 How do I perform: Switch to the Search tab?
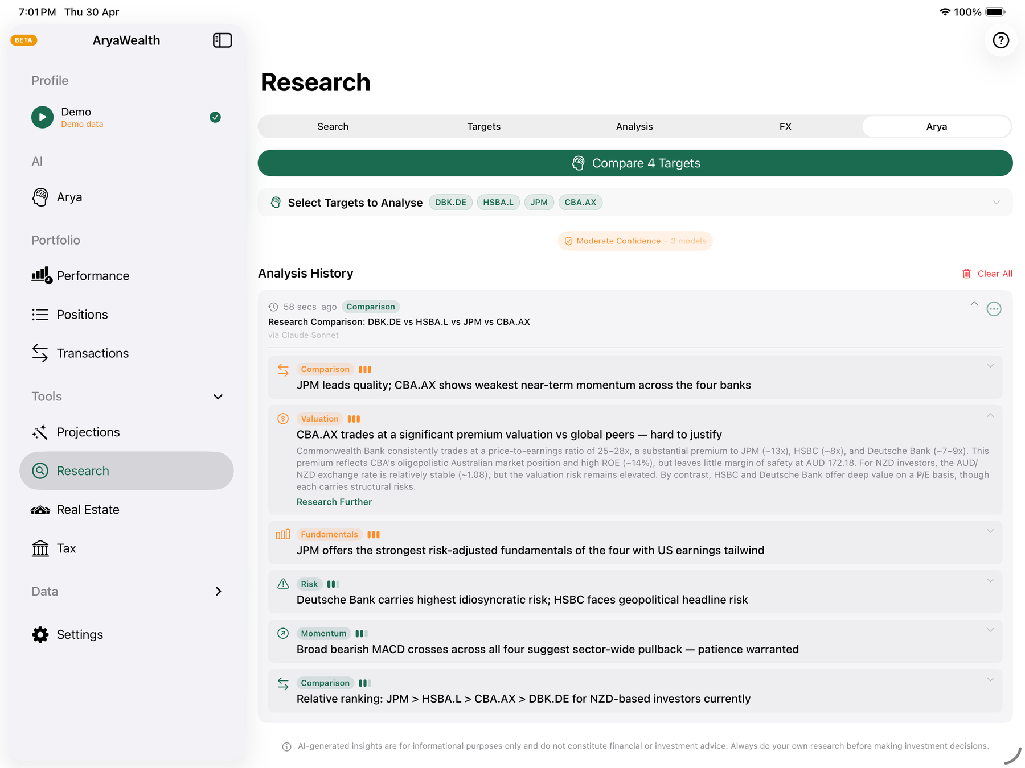point(333,126)
